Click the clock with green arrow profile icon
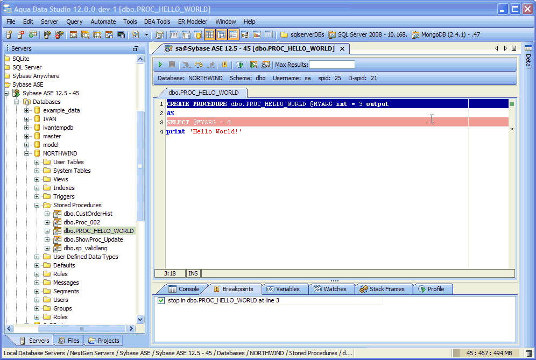536x360 pixels. pos(239,64)
